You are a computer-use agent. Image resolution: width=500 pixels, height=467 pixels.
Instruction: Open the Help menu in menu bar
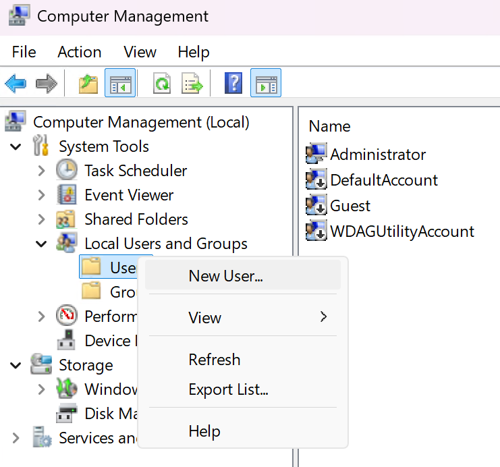click(194, 52)
